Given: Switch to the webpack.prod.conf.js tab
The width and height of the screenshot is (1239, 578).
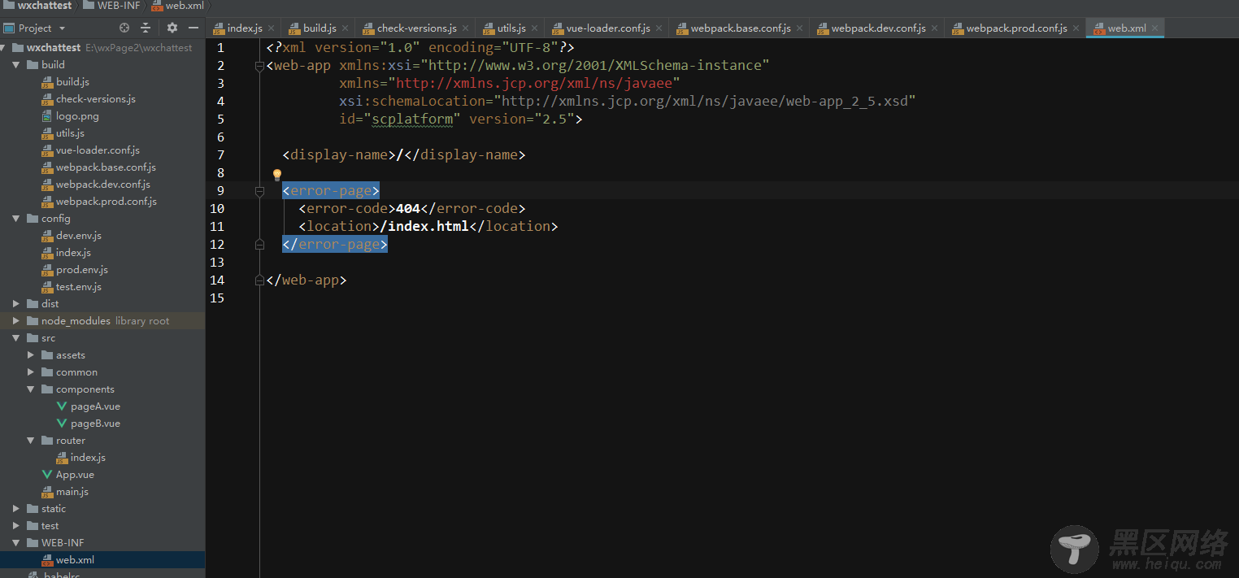Looking at the screenshot, I should pyautogui.click(x=1016, y=28).
